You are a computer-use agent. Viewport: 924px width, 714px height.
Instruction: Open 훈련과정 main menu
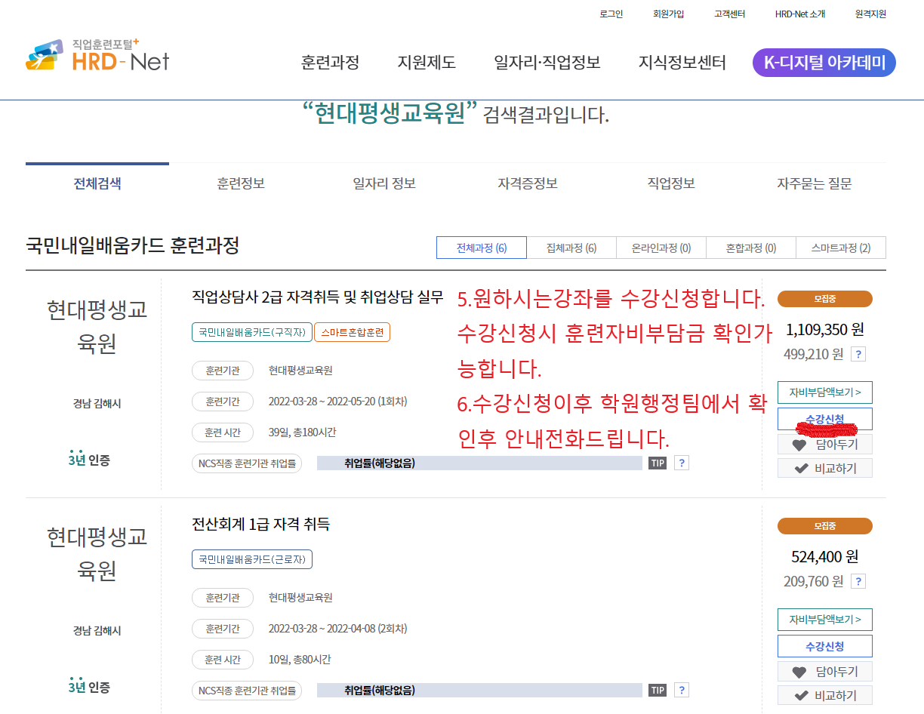330,63
